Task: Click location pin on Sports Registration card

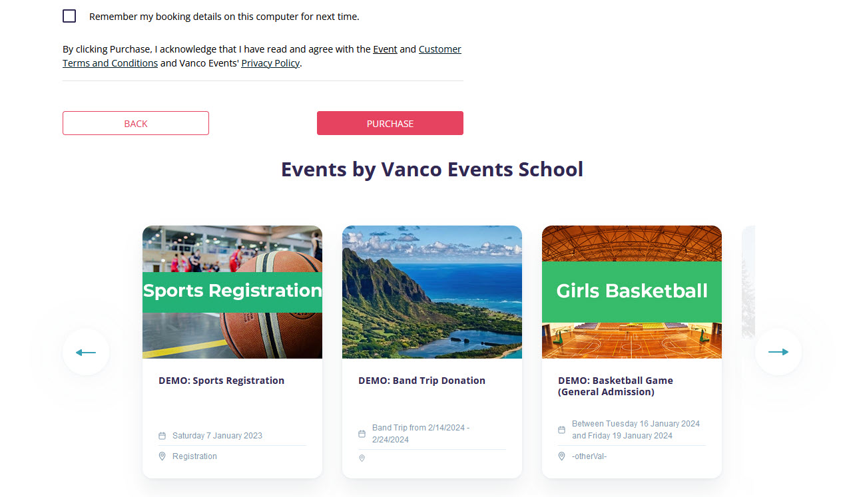Action: (162, 456)
